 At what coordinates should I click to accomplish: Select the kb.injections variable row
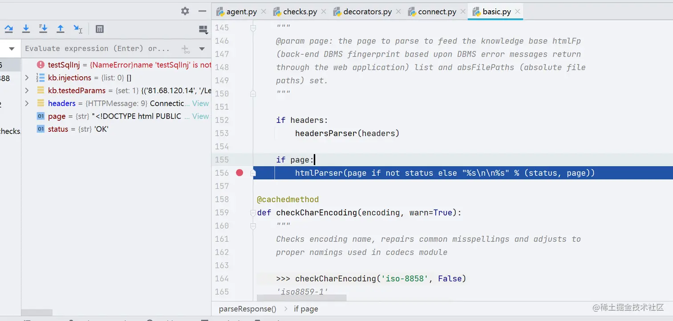(116, 78)
